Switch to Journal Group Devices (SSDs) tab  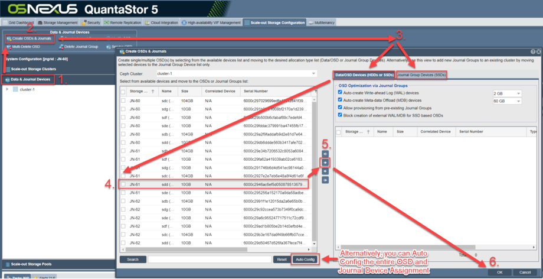pos(422,74)
